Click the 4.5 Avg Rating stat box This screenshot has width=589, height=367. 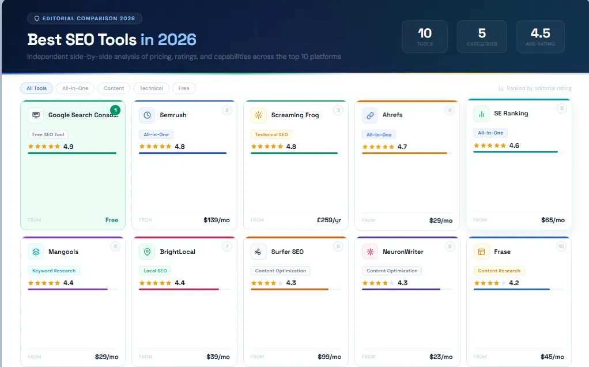click(x=540, y=37)
